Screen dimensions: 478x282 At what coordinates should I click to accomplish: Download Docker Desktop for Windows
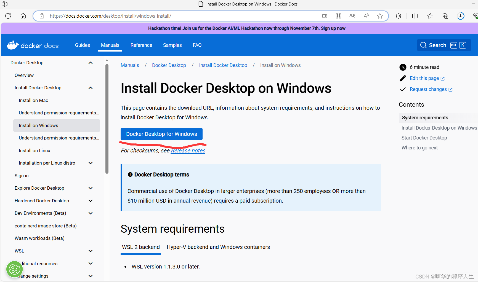coord(161,134)
